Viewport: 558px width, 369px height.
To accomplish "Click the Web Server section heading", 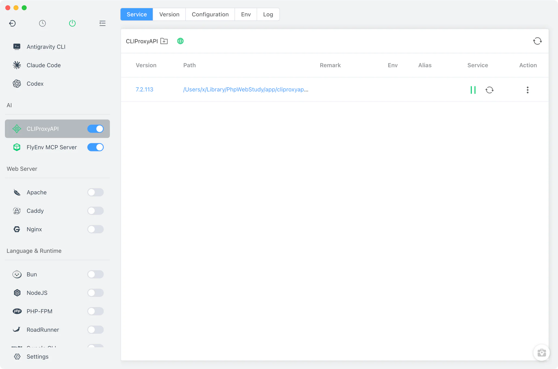I will 22,169.
